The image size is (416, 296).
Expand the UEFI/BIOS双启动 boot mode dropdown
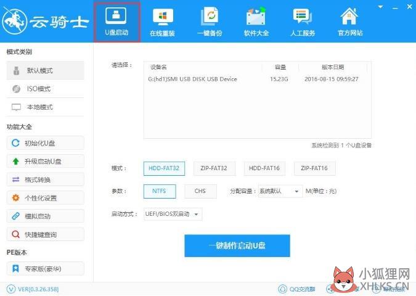pos(173,214)
